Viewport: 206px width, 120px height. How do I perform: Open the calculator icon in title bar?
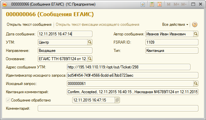152,4
